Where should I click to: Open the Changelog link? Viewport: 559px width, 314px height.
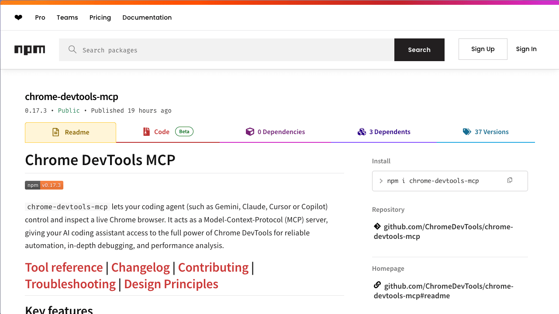[x=141, y=267]
